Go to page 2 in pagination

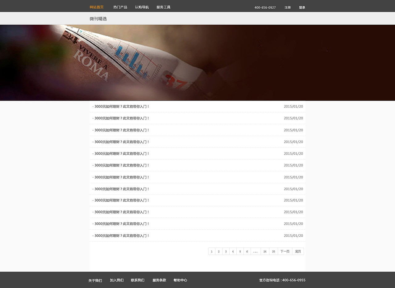point(219,251)
